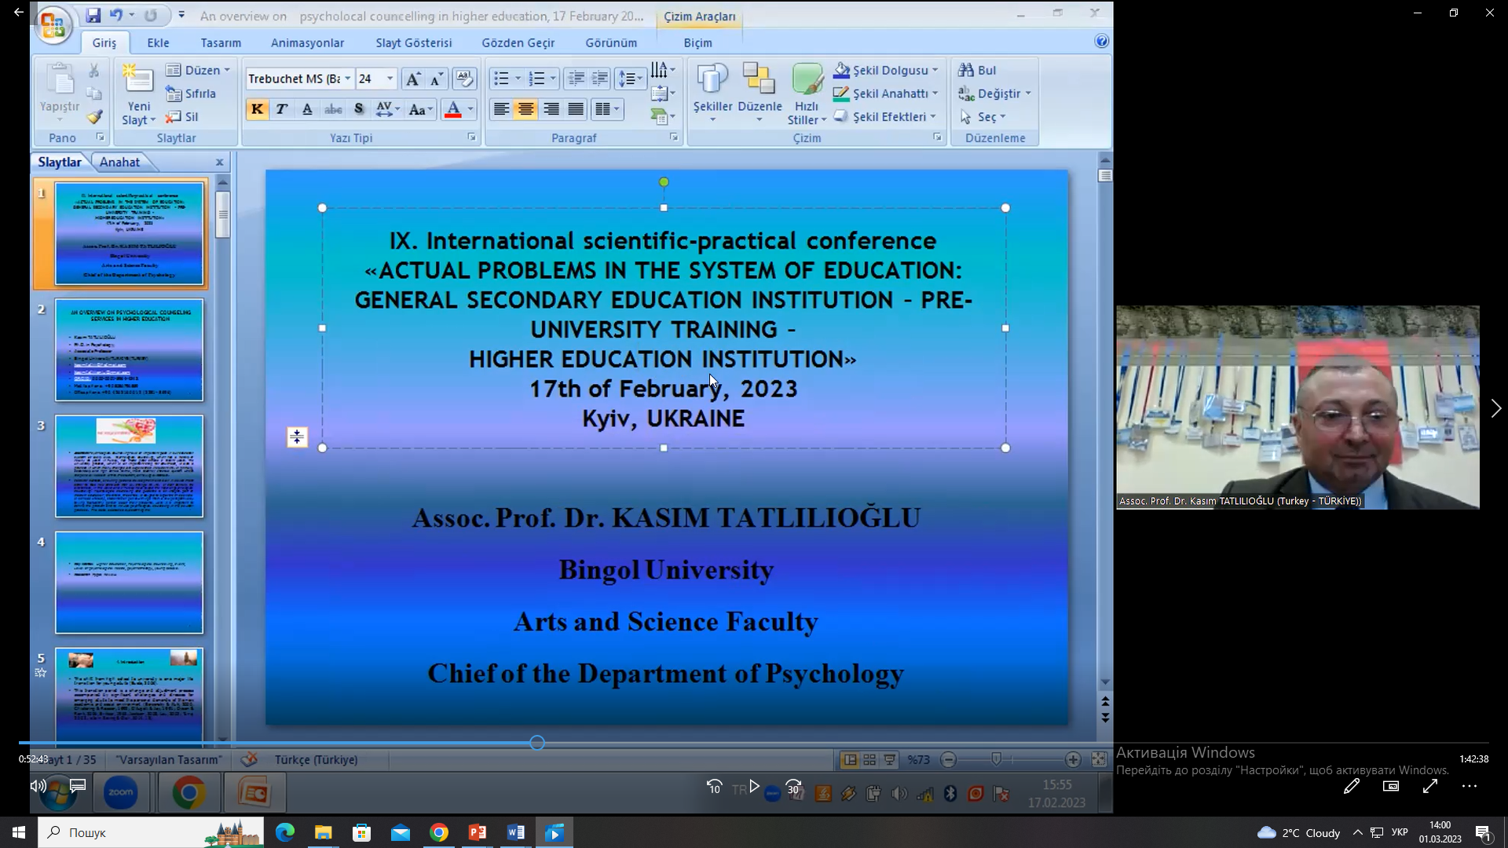The image size is (1508, 848).
Task: Skip back 10 seconds in video
Action: tap(714, 787)
